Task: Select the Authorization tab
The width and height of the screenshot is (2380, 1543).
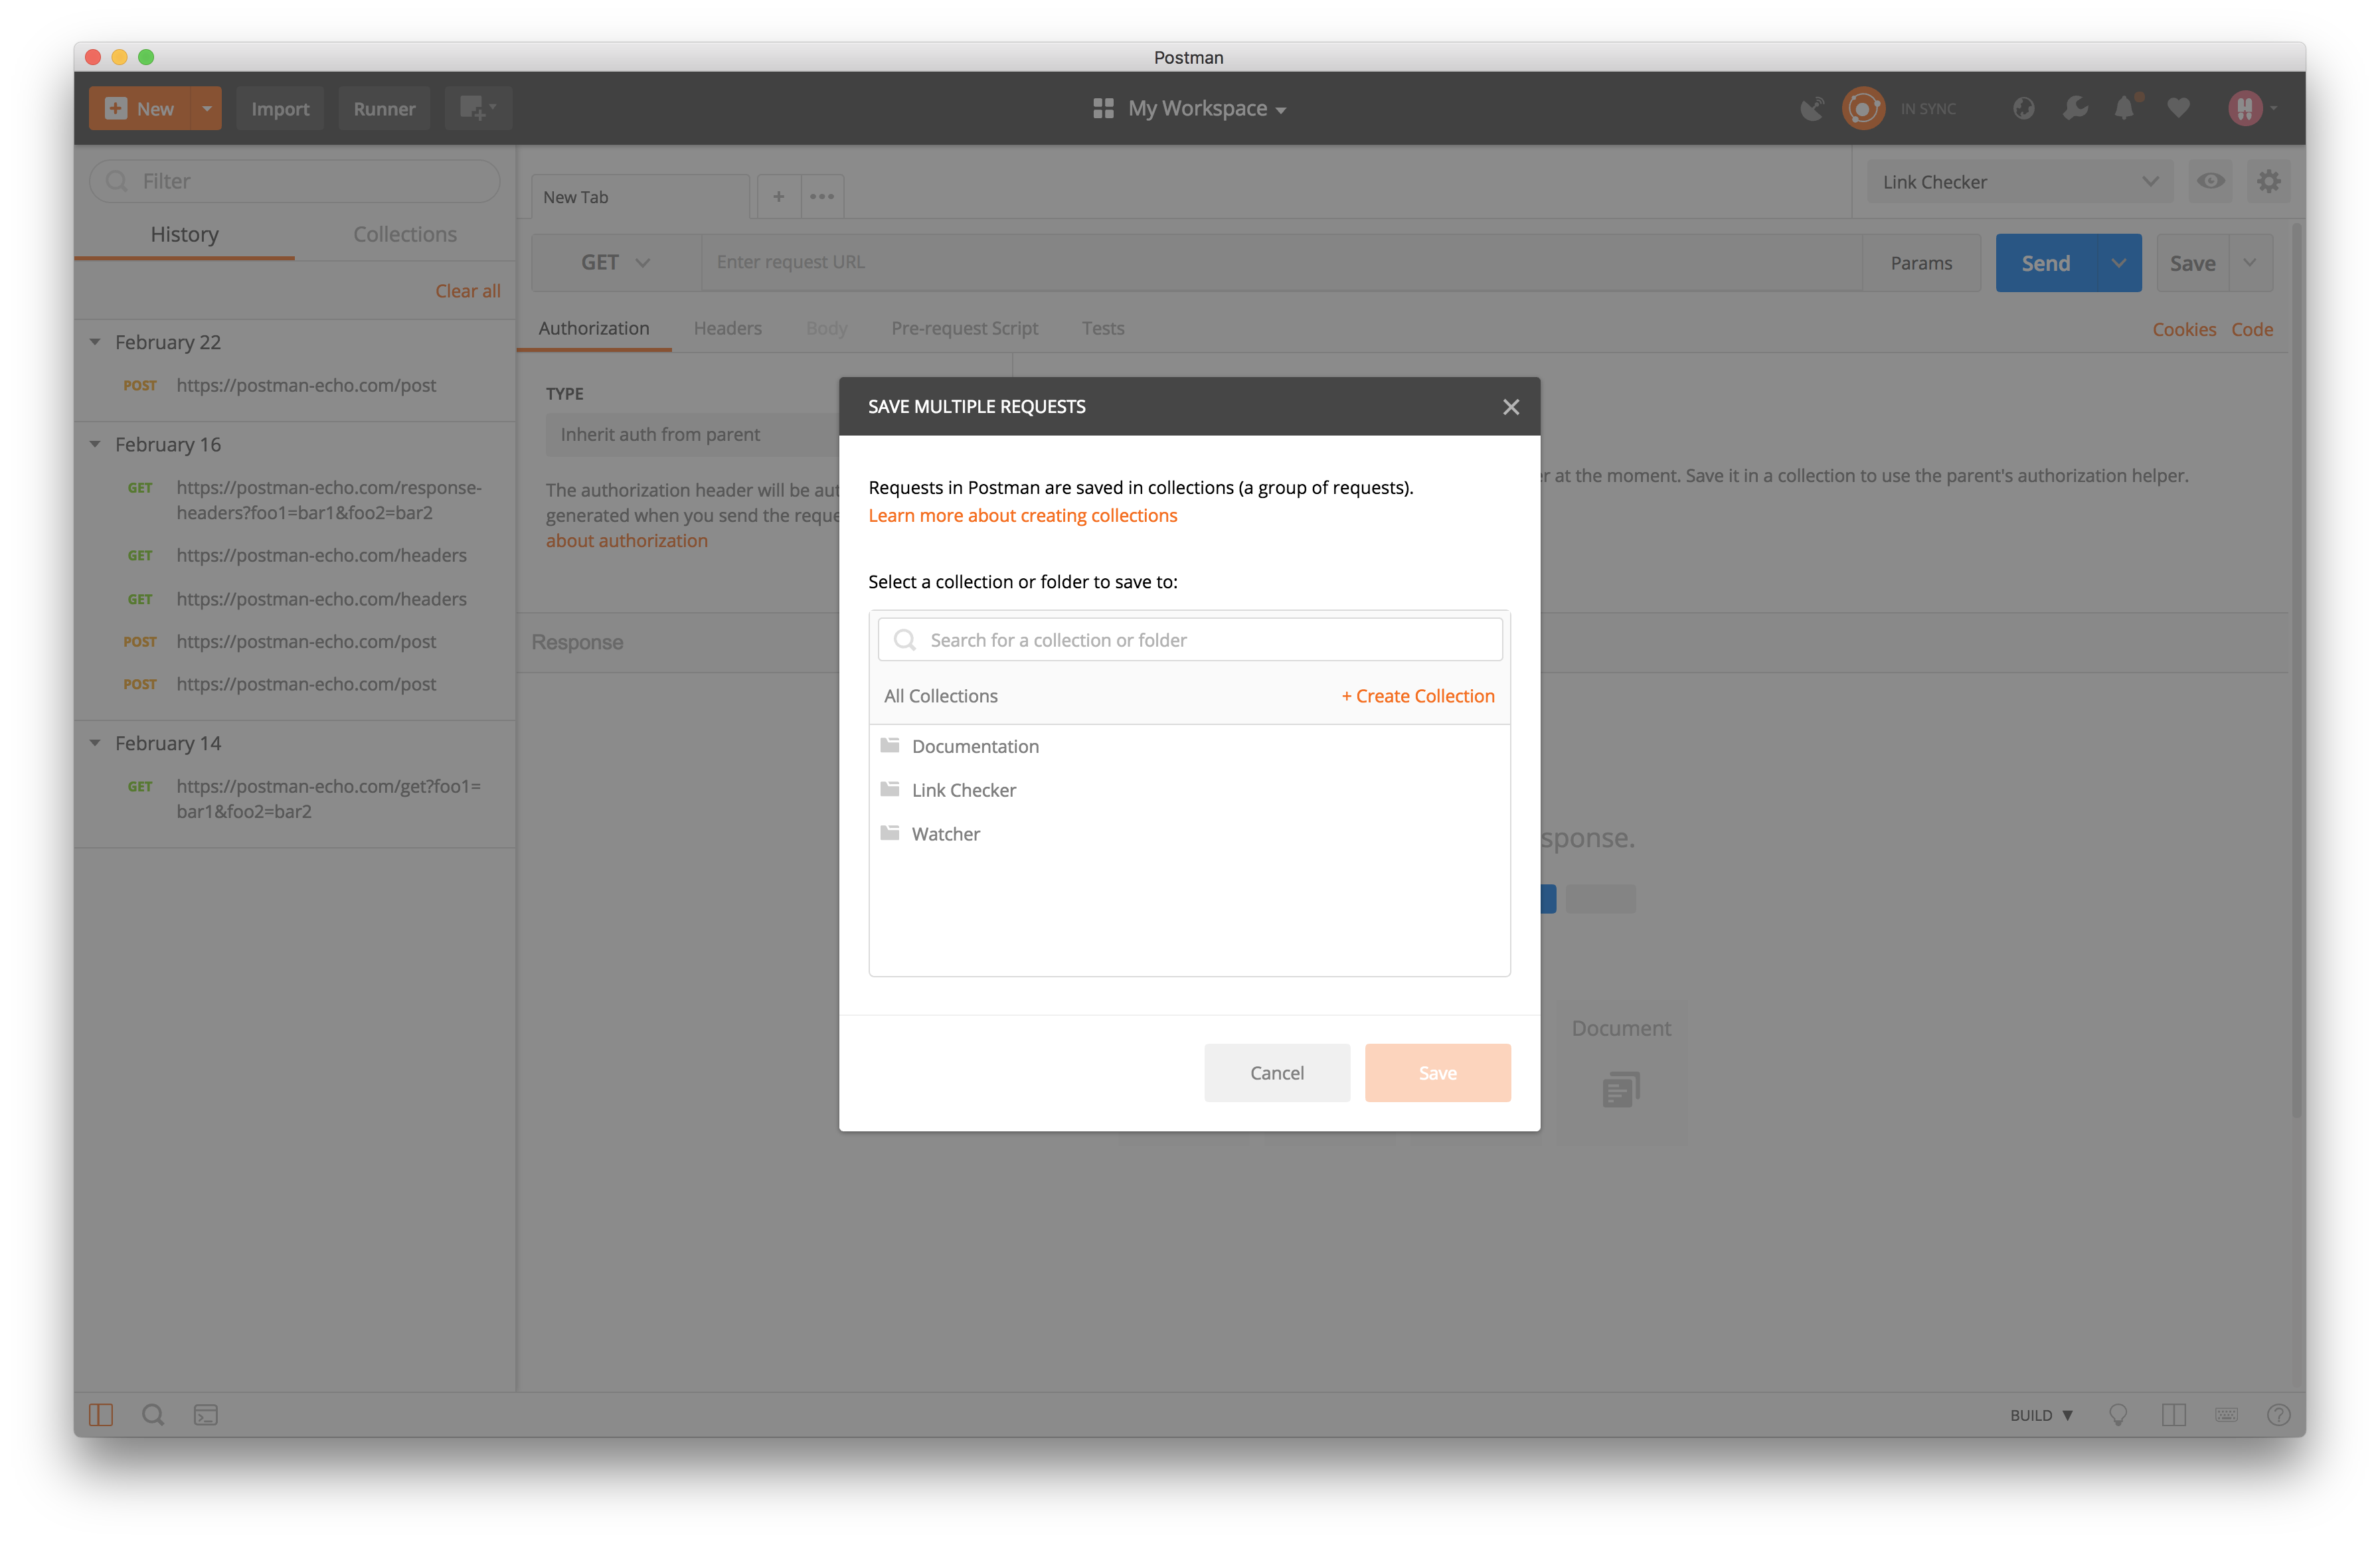Action: pyautogui.click(x=594, y=328)
